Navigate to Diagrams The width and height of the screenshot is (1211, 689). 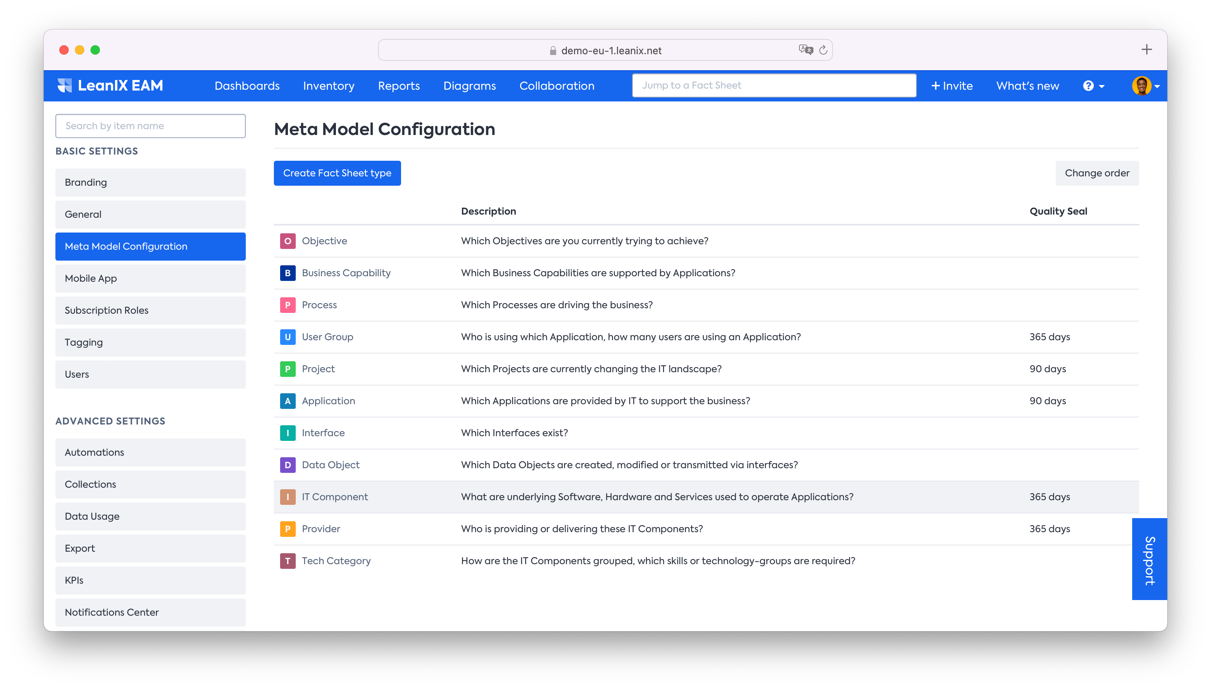469,86
